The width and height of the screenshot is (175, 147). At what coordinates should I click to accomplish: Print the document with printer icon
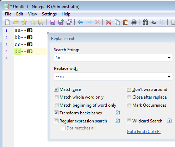click(134, 22)
